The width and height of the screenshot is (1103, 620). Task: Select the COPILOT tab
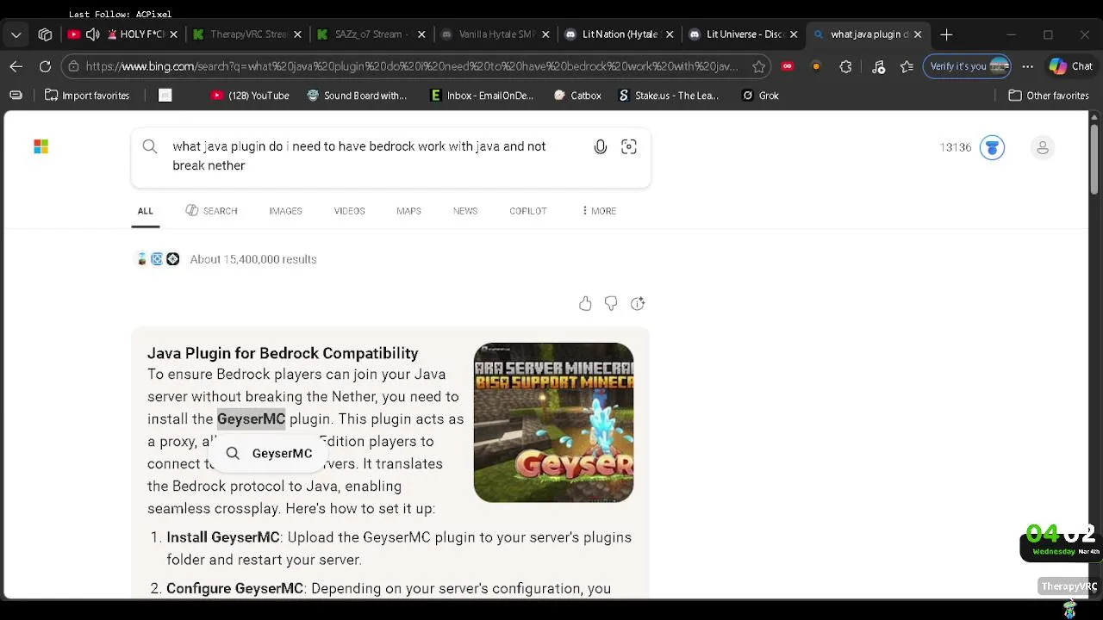click(527, 211)
